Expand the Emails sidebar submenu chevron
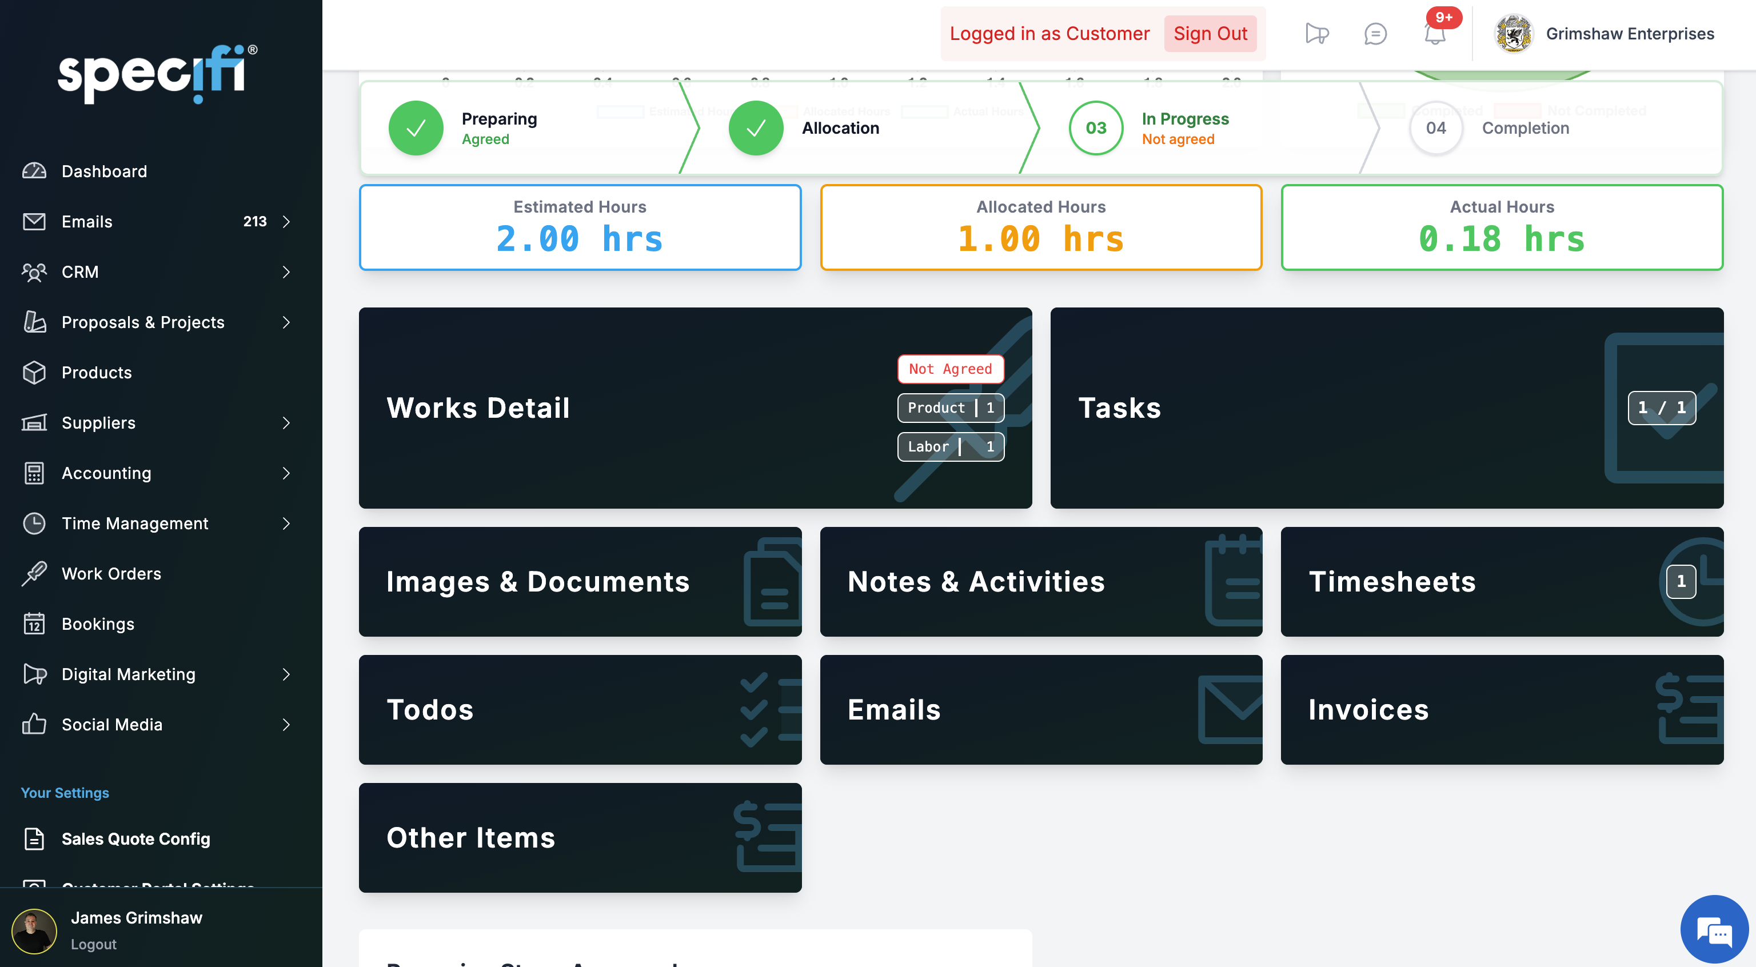The width and height of the screenshot is (1756, 967). 286,222
